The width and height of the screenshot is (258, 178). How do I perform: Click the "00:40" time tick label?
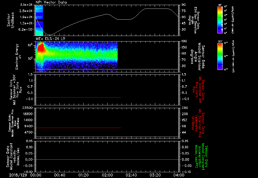[59, 175]
